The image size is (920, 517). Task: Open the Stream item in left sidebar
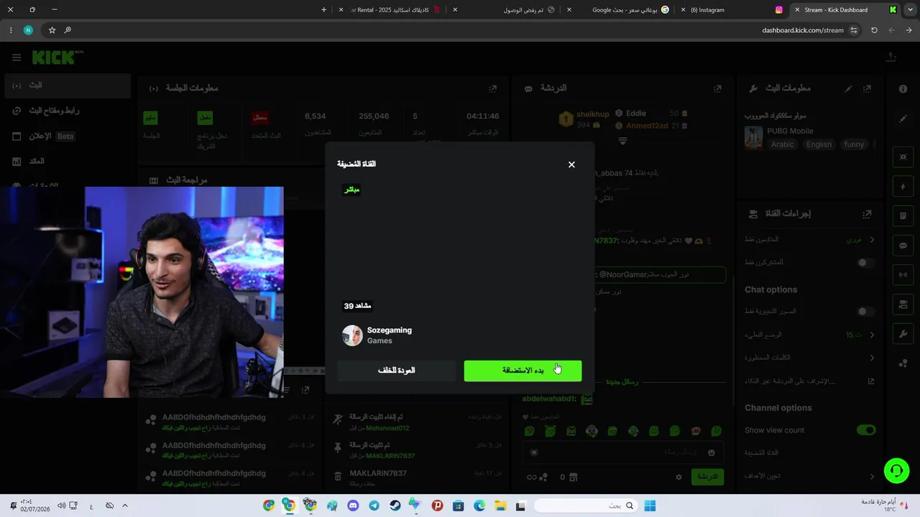pyautogui.click(x=67, y=85)
